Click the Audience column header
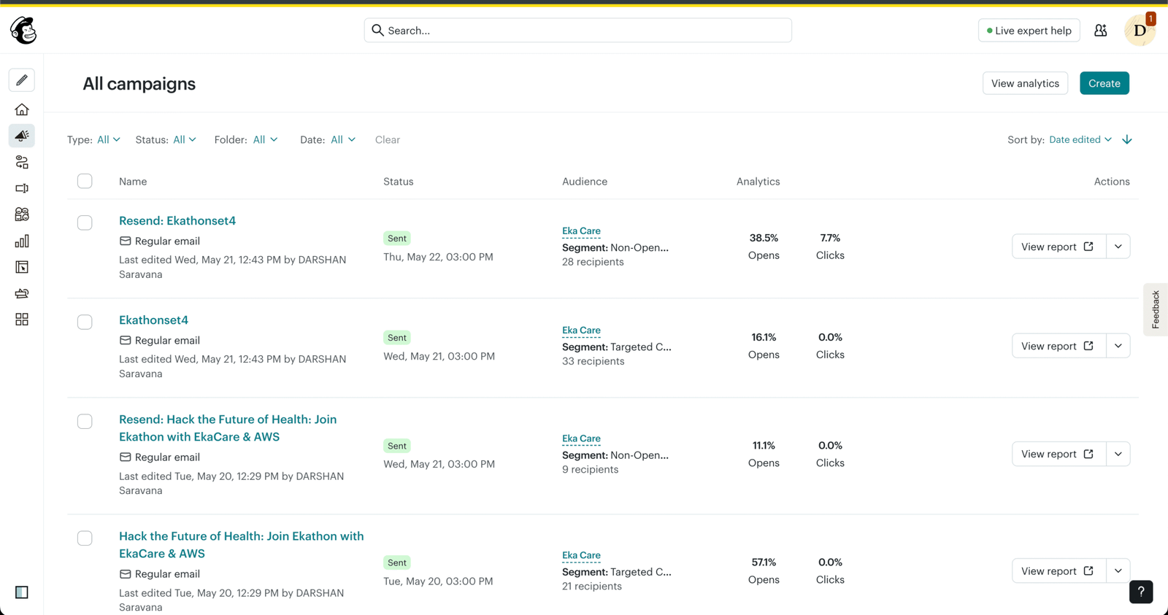Viewport: 1168px width, 615px height. 585,182
